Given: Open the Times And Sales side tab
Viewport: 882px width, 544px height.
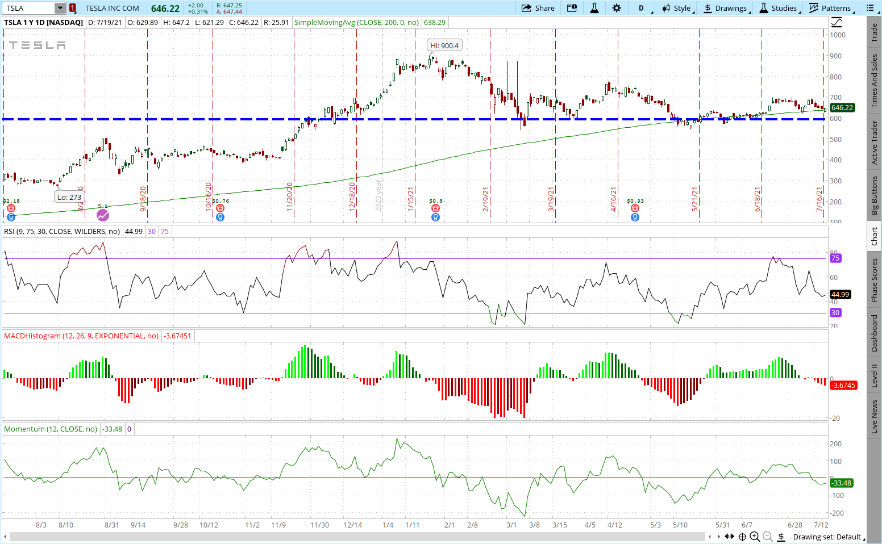Looking at the screenshot, I should point(875,81).
